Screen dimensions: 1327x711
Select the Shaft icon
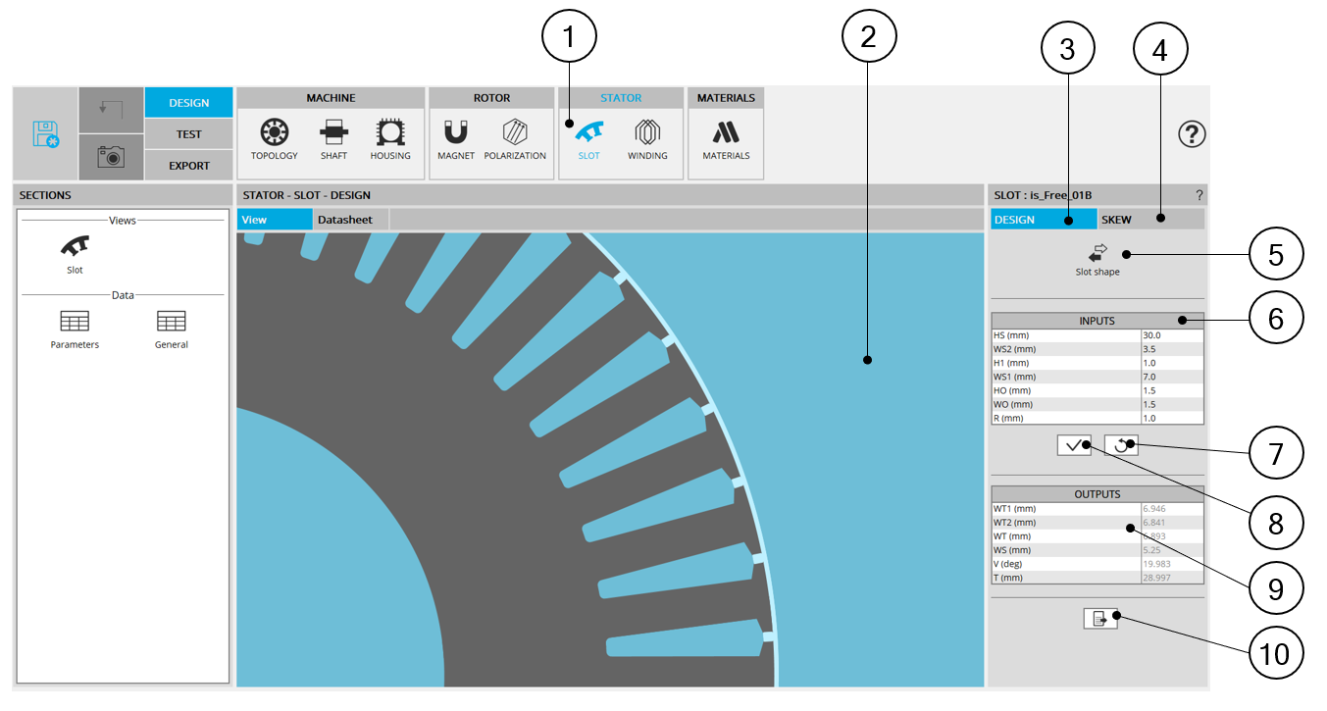(333, 133)
